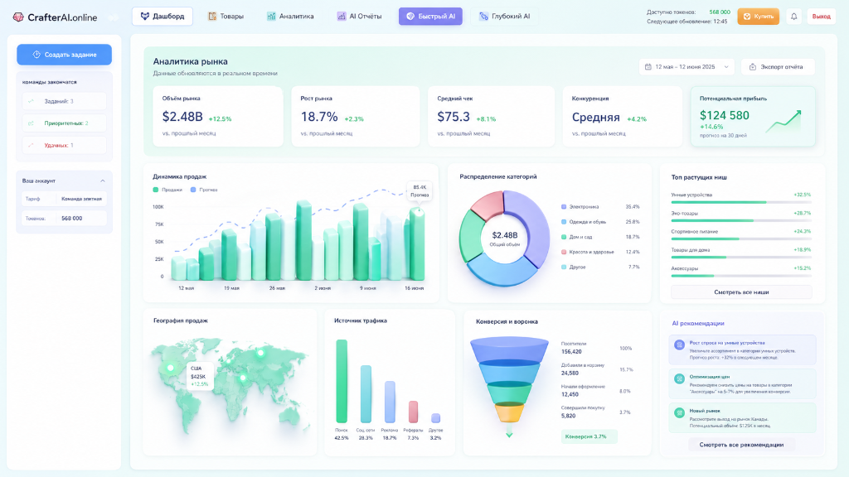Click Следующее обновление: 12:45 text

point(687,22)
